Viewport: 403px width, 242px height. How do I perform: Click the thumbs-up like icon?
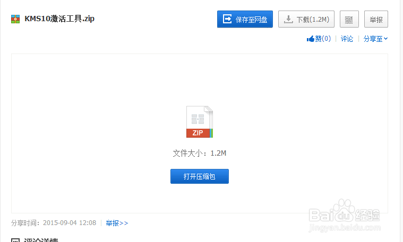tap(311, 39)
